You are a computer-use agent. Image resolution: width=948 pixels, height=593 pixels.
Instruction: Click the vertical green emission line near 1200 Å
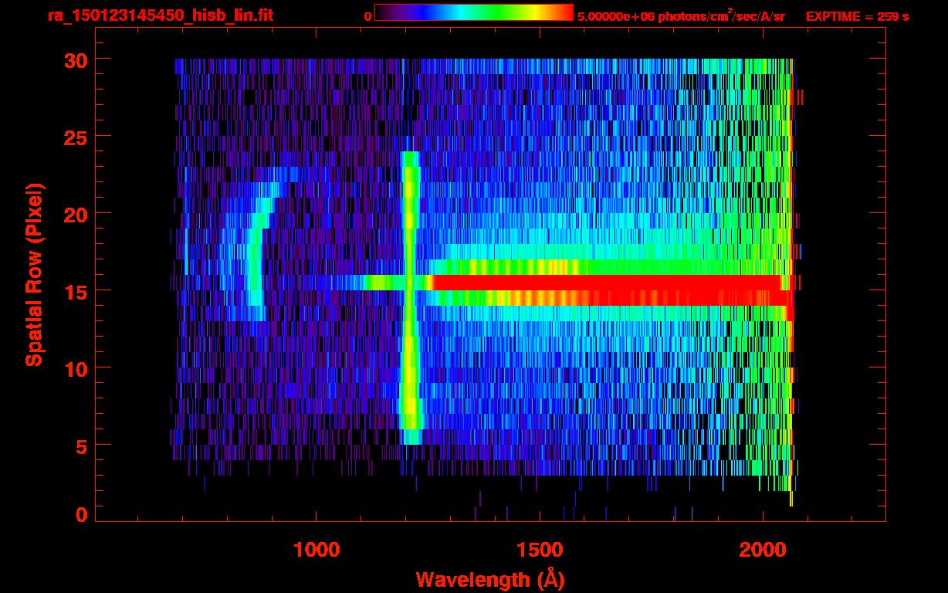[410, 298]
